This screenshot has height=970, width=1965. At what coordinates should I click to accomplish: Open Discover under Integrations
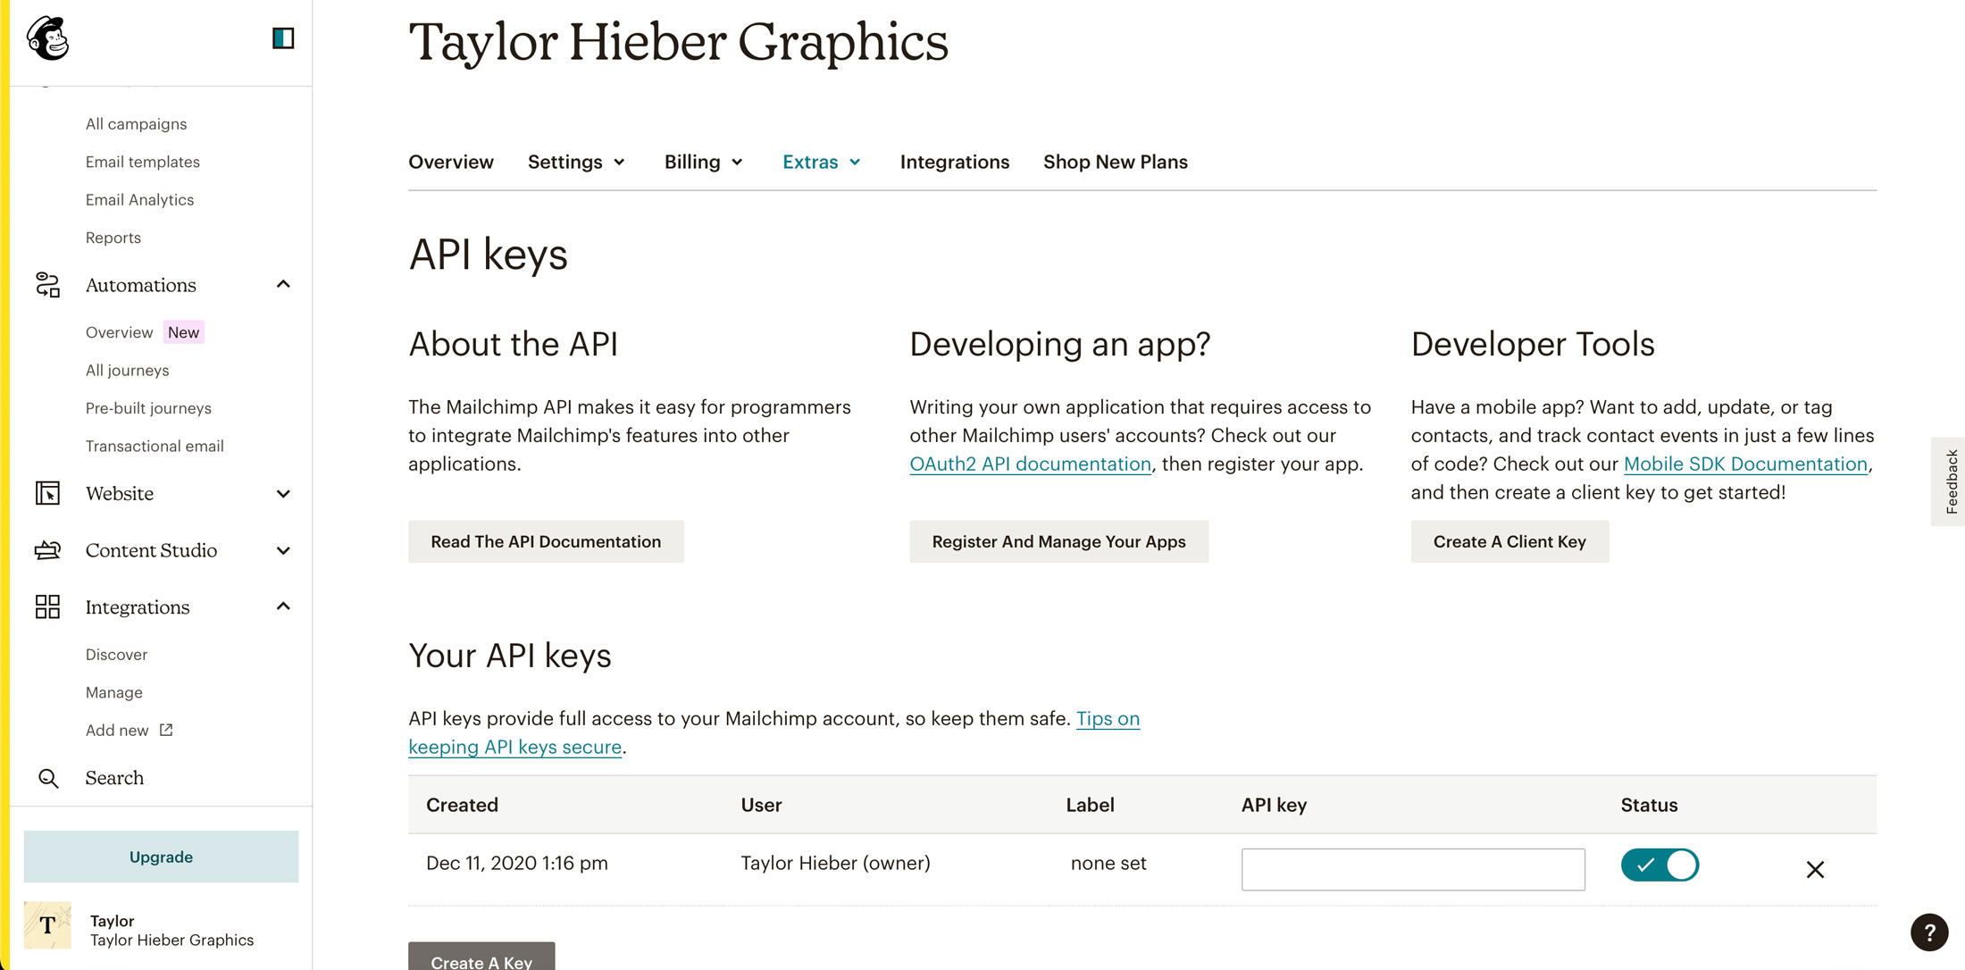click(x=116, y=655)
